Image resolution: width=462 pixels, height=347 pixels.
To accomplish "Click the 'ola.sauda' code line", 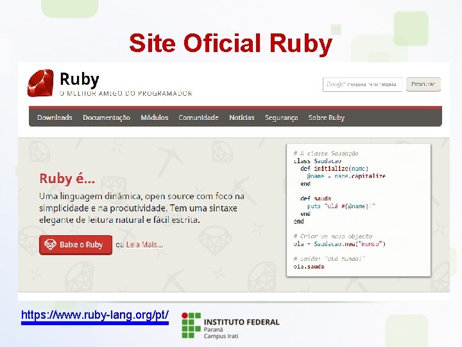I will [x=309, y=267].
